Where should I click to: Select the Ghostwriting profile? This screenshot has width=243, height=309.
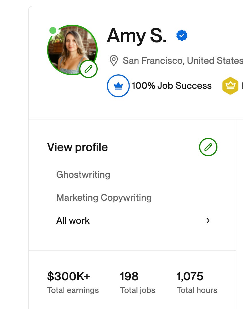click(83, 175)
